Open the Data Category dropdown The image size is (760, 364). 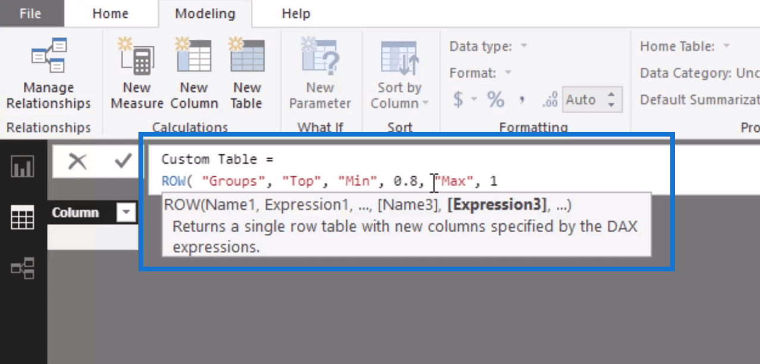point(699,73)
